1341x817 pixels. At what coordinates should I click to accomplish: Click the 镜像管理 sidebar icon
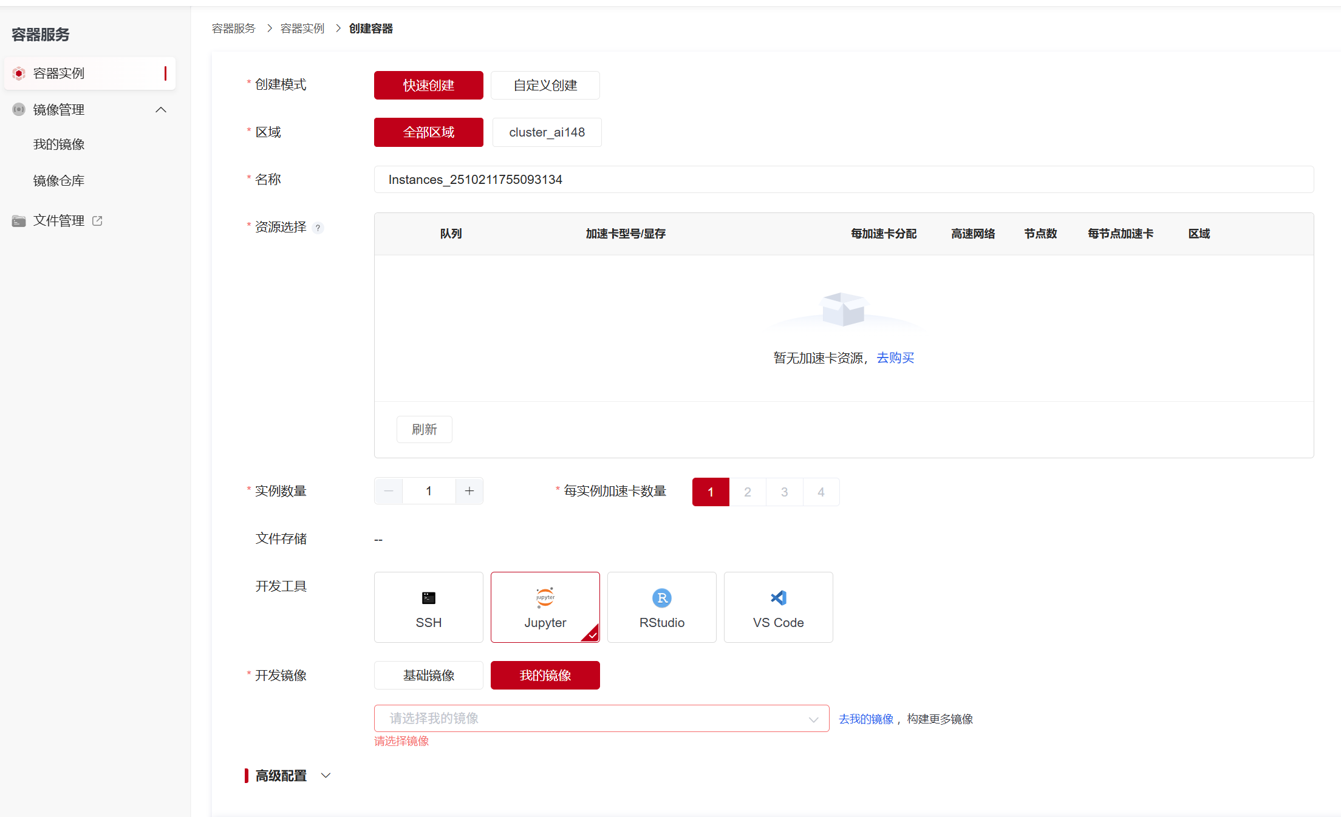coord(19,110)
